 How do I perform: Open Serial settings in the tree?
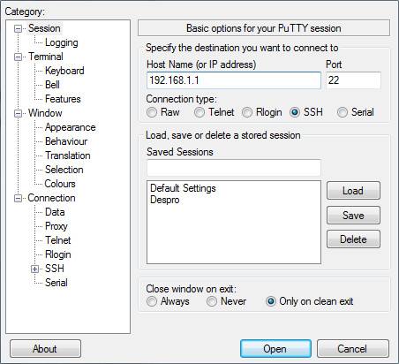56,283
